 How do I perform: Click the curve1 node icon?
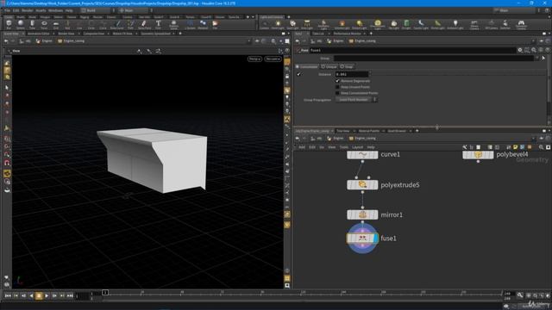click(x=362, y=155)
